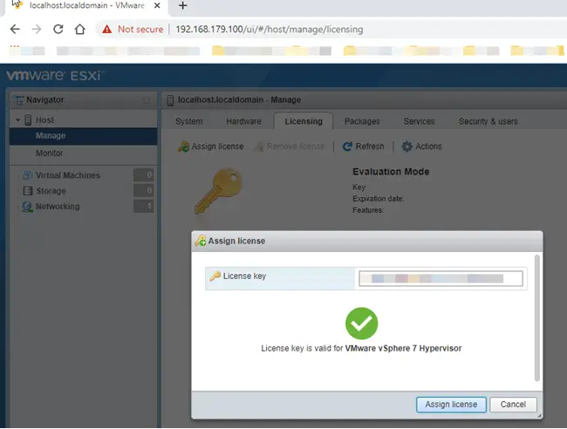This screenshot has height=429, width=567.
Task: Switch to the System tab
Action: tap(188, 121)
